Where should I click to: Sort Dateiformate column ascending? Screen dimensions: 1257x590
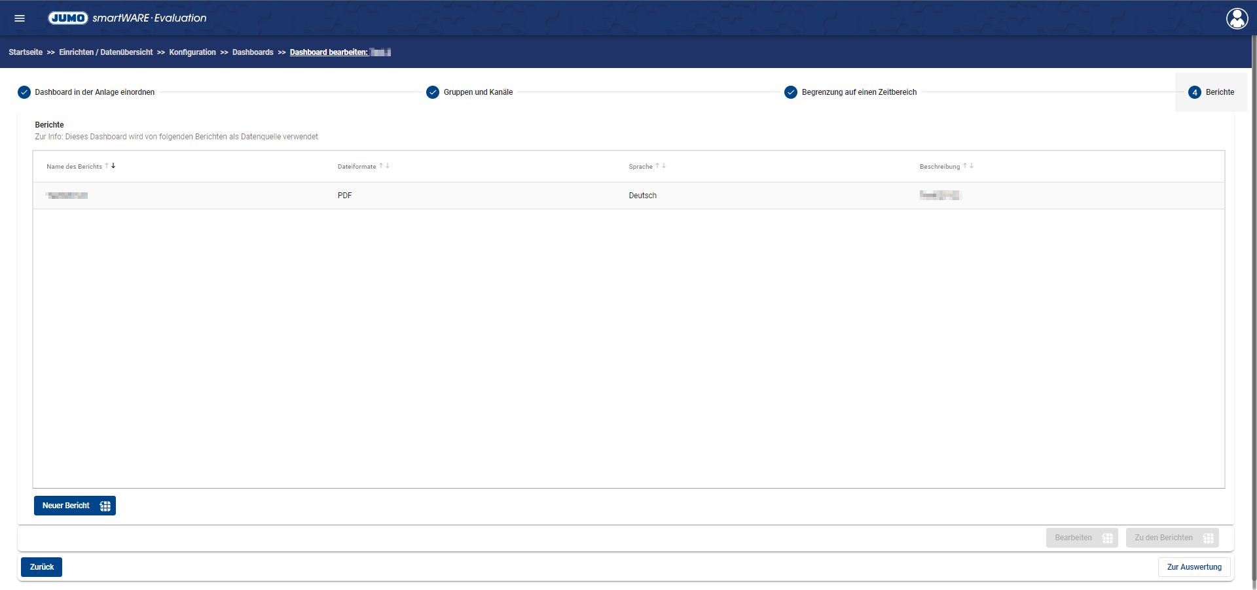pyautogui.click(x=381, y=166)
